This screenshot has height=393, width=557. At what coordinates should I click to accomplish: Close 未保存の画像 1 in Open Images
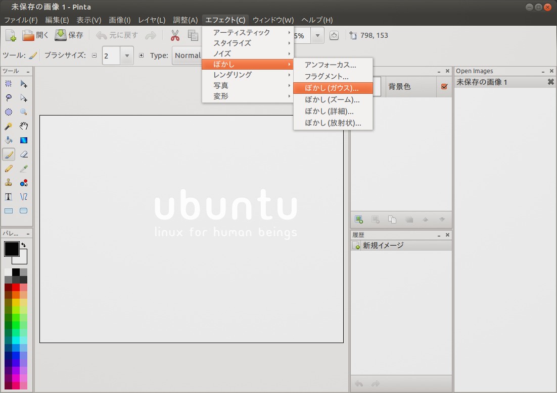(x=550, y=82)
